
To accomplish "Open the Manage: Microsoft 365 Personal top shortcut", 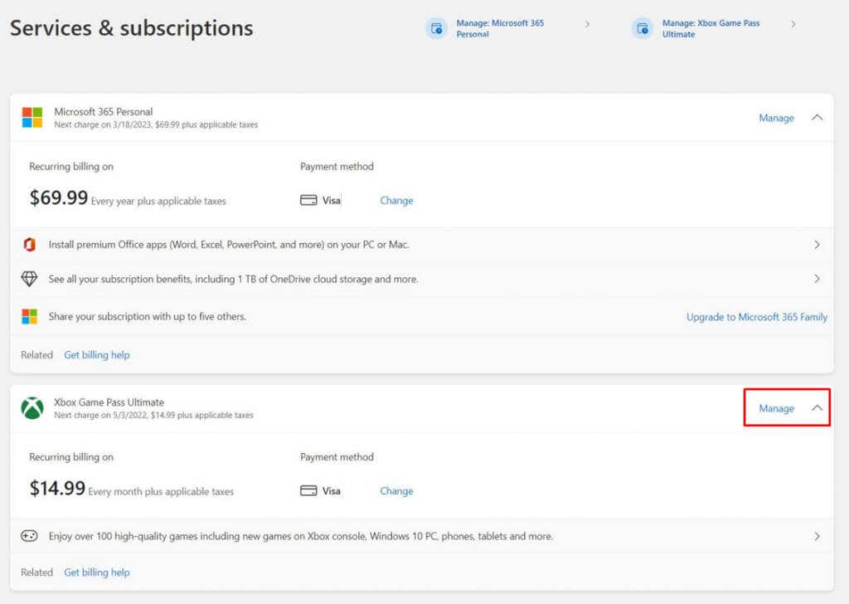I will tap(500, 29).
